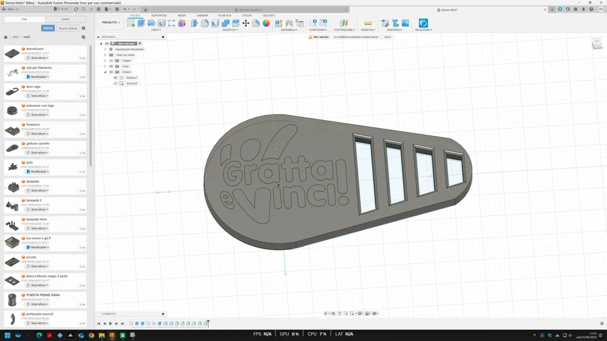Hide sketch Schizzo1
The width and height of the screenshot is (607, 341).
(115, 78)
